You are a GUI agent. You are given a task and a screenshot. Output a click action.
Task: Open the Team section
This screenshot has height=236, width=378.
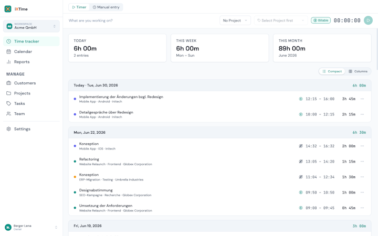pos(31,114)
